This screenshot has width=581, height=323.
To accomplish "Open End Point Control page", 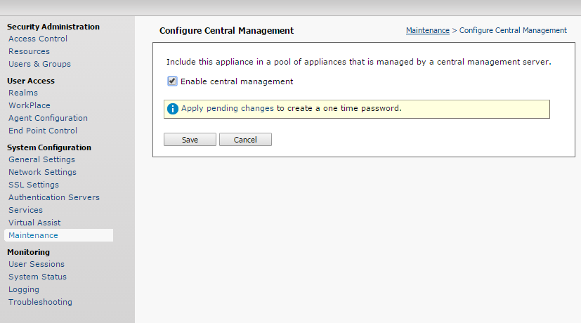I will (43, 131).
